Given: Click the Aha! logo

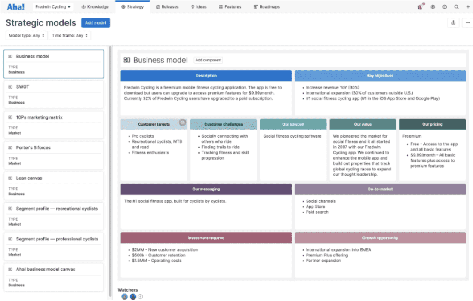Looking at the screenshot, I should coord(15,7).
